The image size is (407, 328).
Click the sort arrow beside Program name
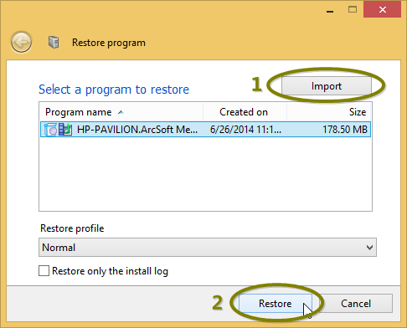pos(121,112)
